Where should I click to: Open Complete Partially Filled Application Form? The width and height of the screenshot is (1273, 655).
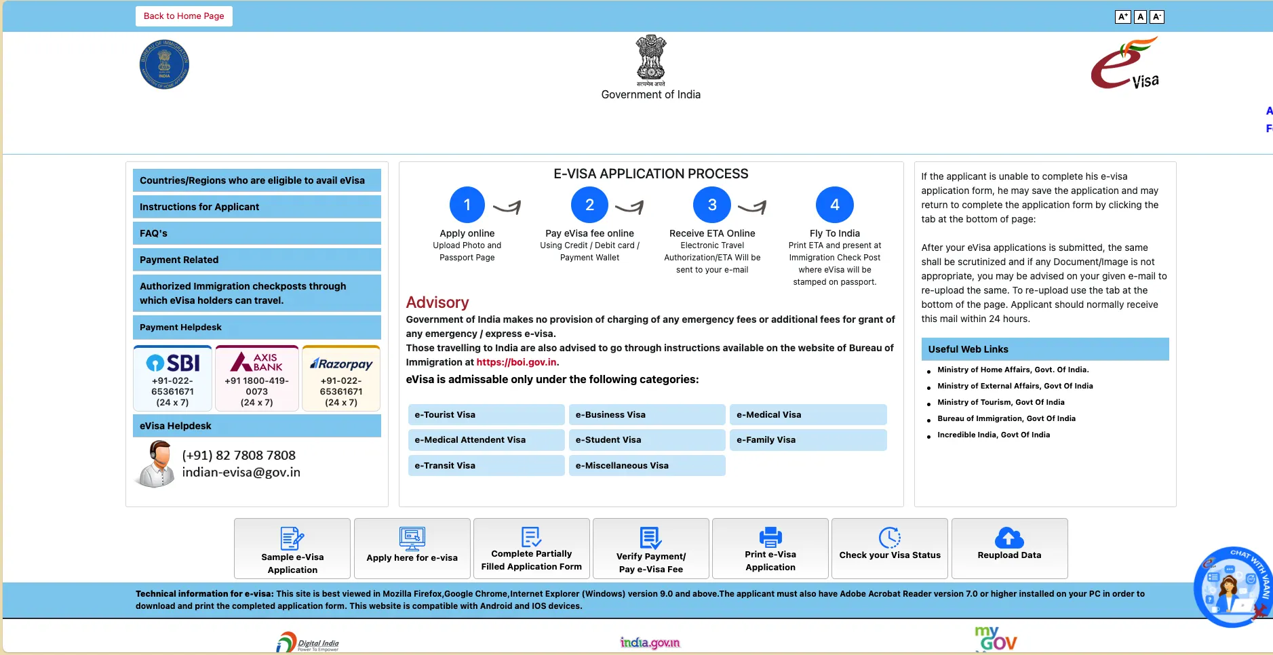pyautogui.click(x=532, y=549)
